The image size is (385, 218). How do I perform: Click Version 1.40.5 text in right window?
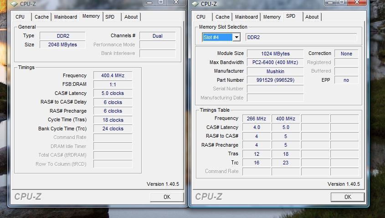point(344,184)
